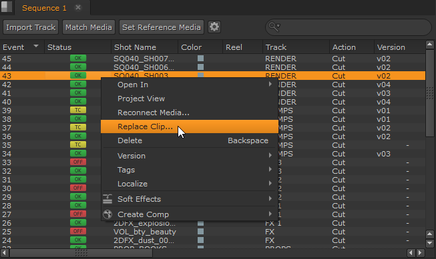Click the color swatch for SQ040_SH007 row
Image resolution: width=436 pixels, height=259 pixels.
[200, 58]
